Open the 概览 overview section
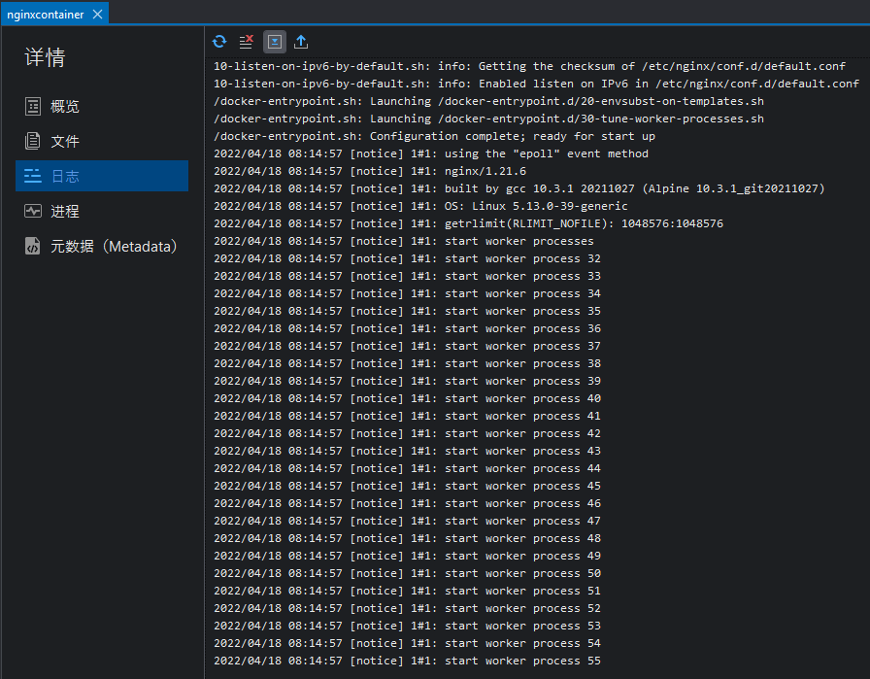The height and width of the screenshot is (679, 870). [x=102, y=106]
